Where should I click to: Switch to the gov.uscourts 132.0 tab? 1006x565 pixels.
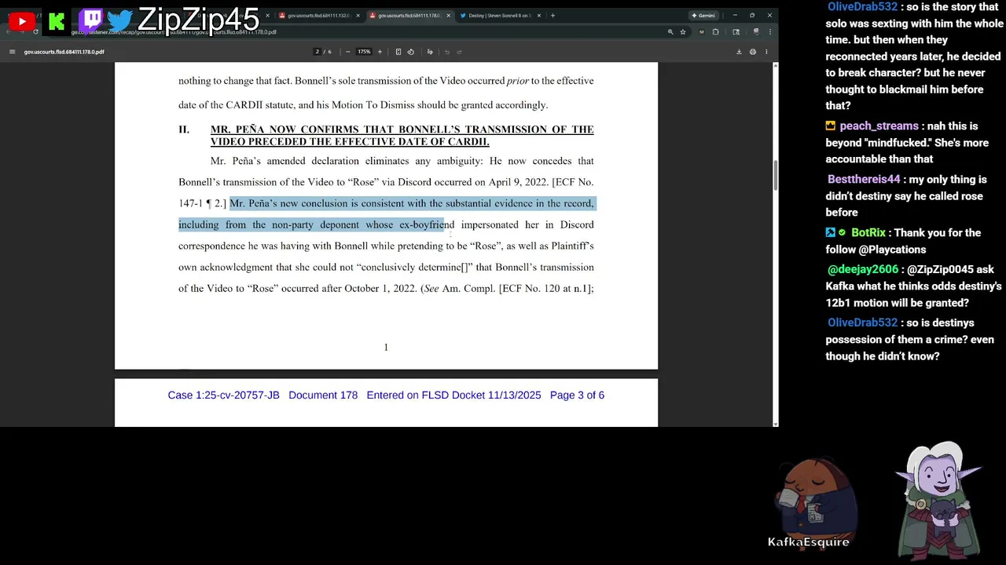click(318, 15)
